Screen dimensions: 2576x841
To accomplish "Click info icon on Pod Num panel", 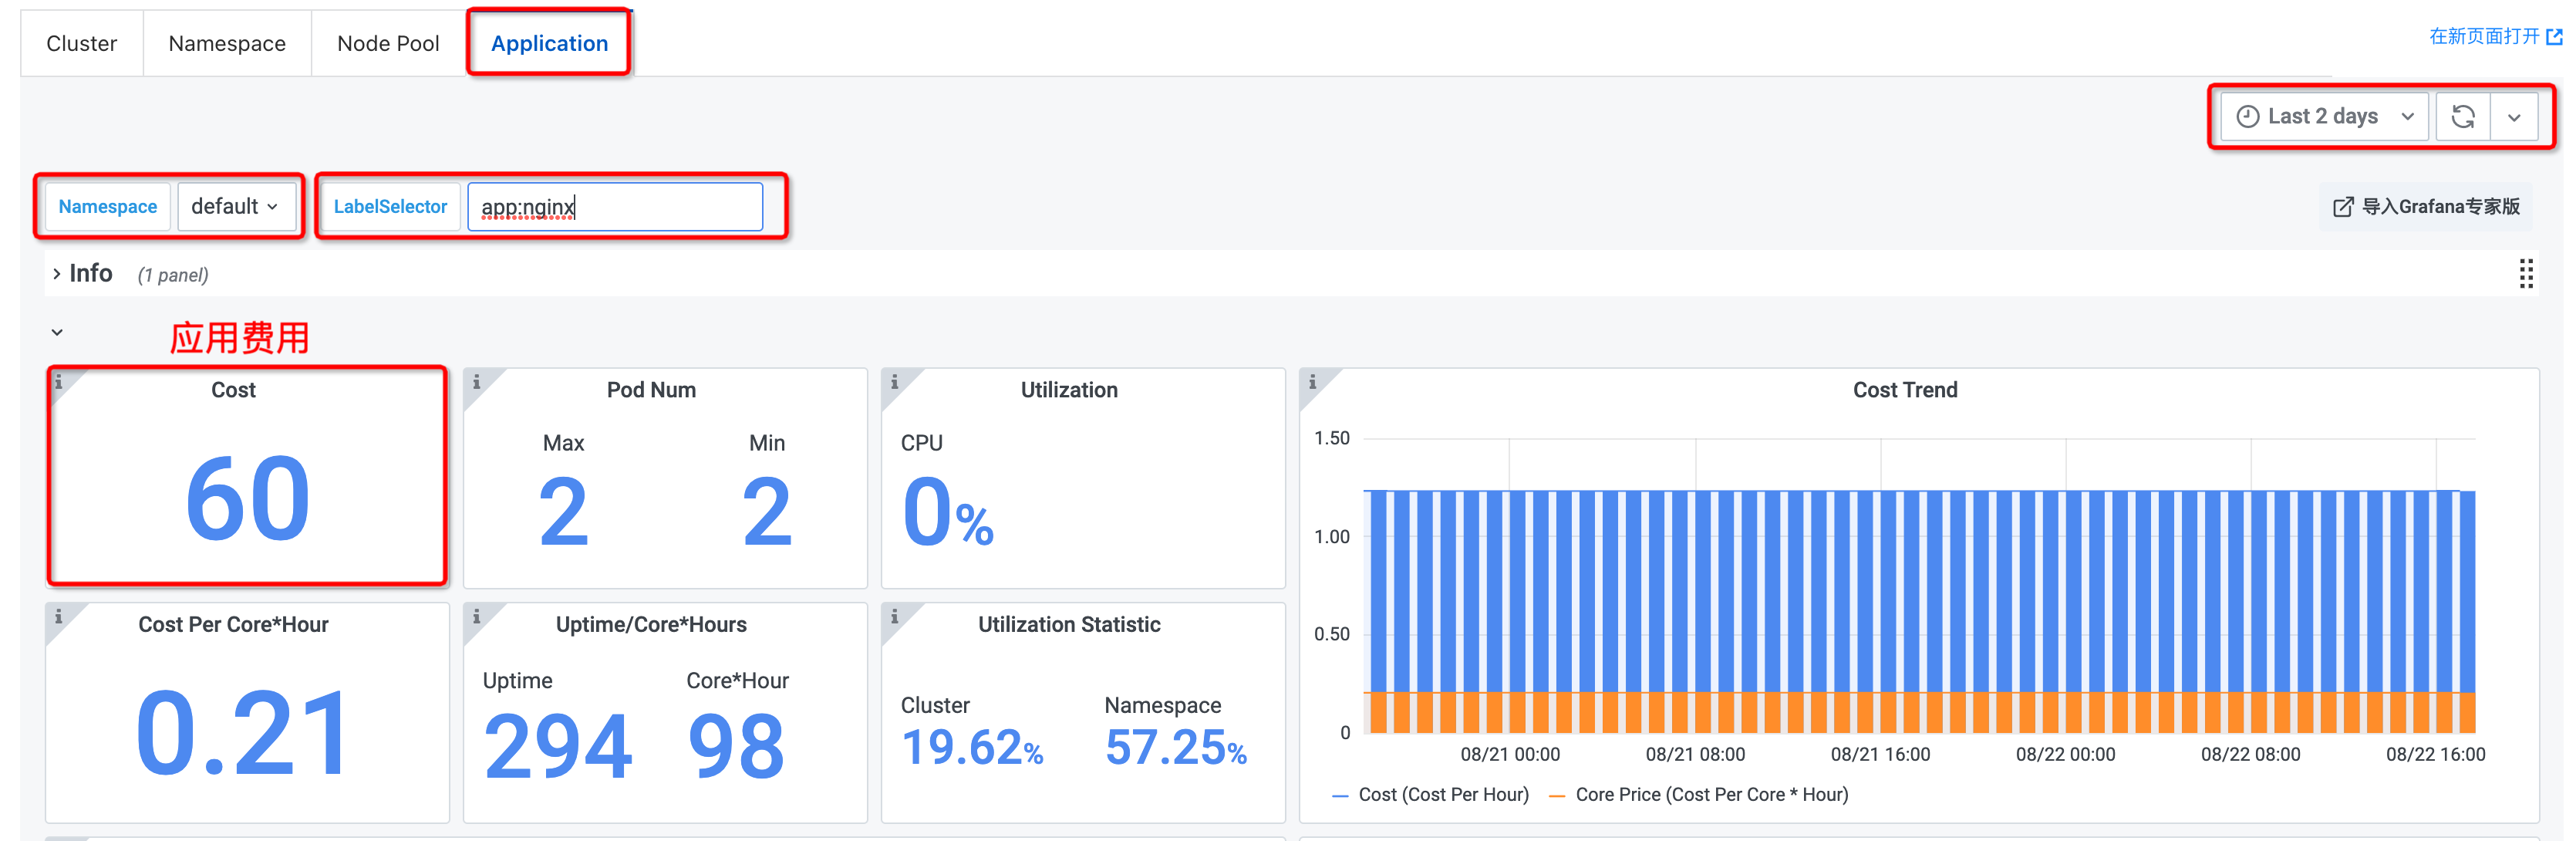I will pyautogui.click(x=477, y=382).
